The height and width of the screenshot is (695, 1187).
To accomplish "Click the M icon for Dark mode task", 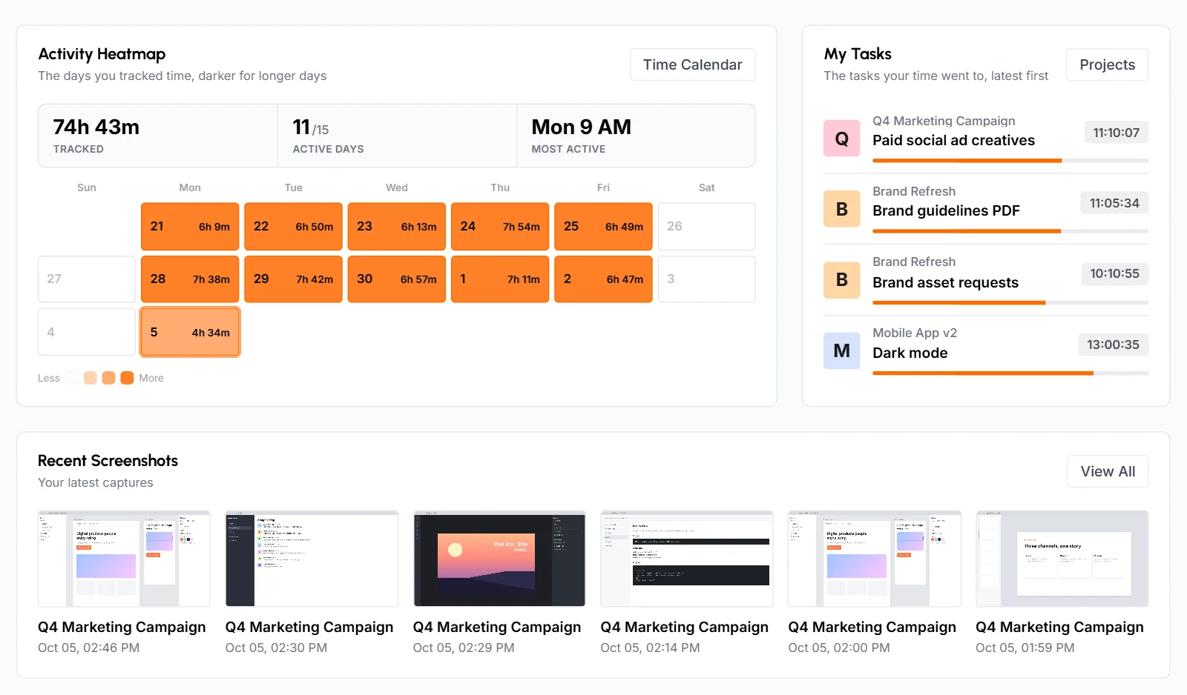I will (842, 350).
